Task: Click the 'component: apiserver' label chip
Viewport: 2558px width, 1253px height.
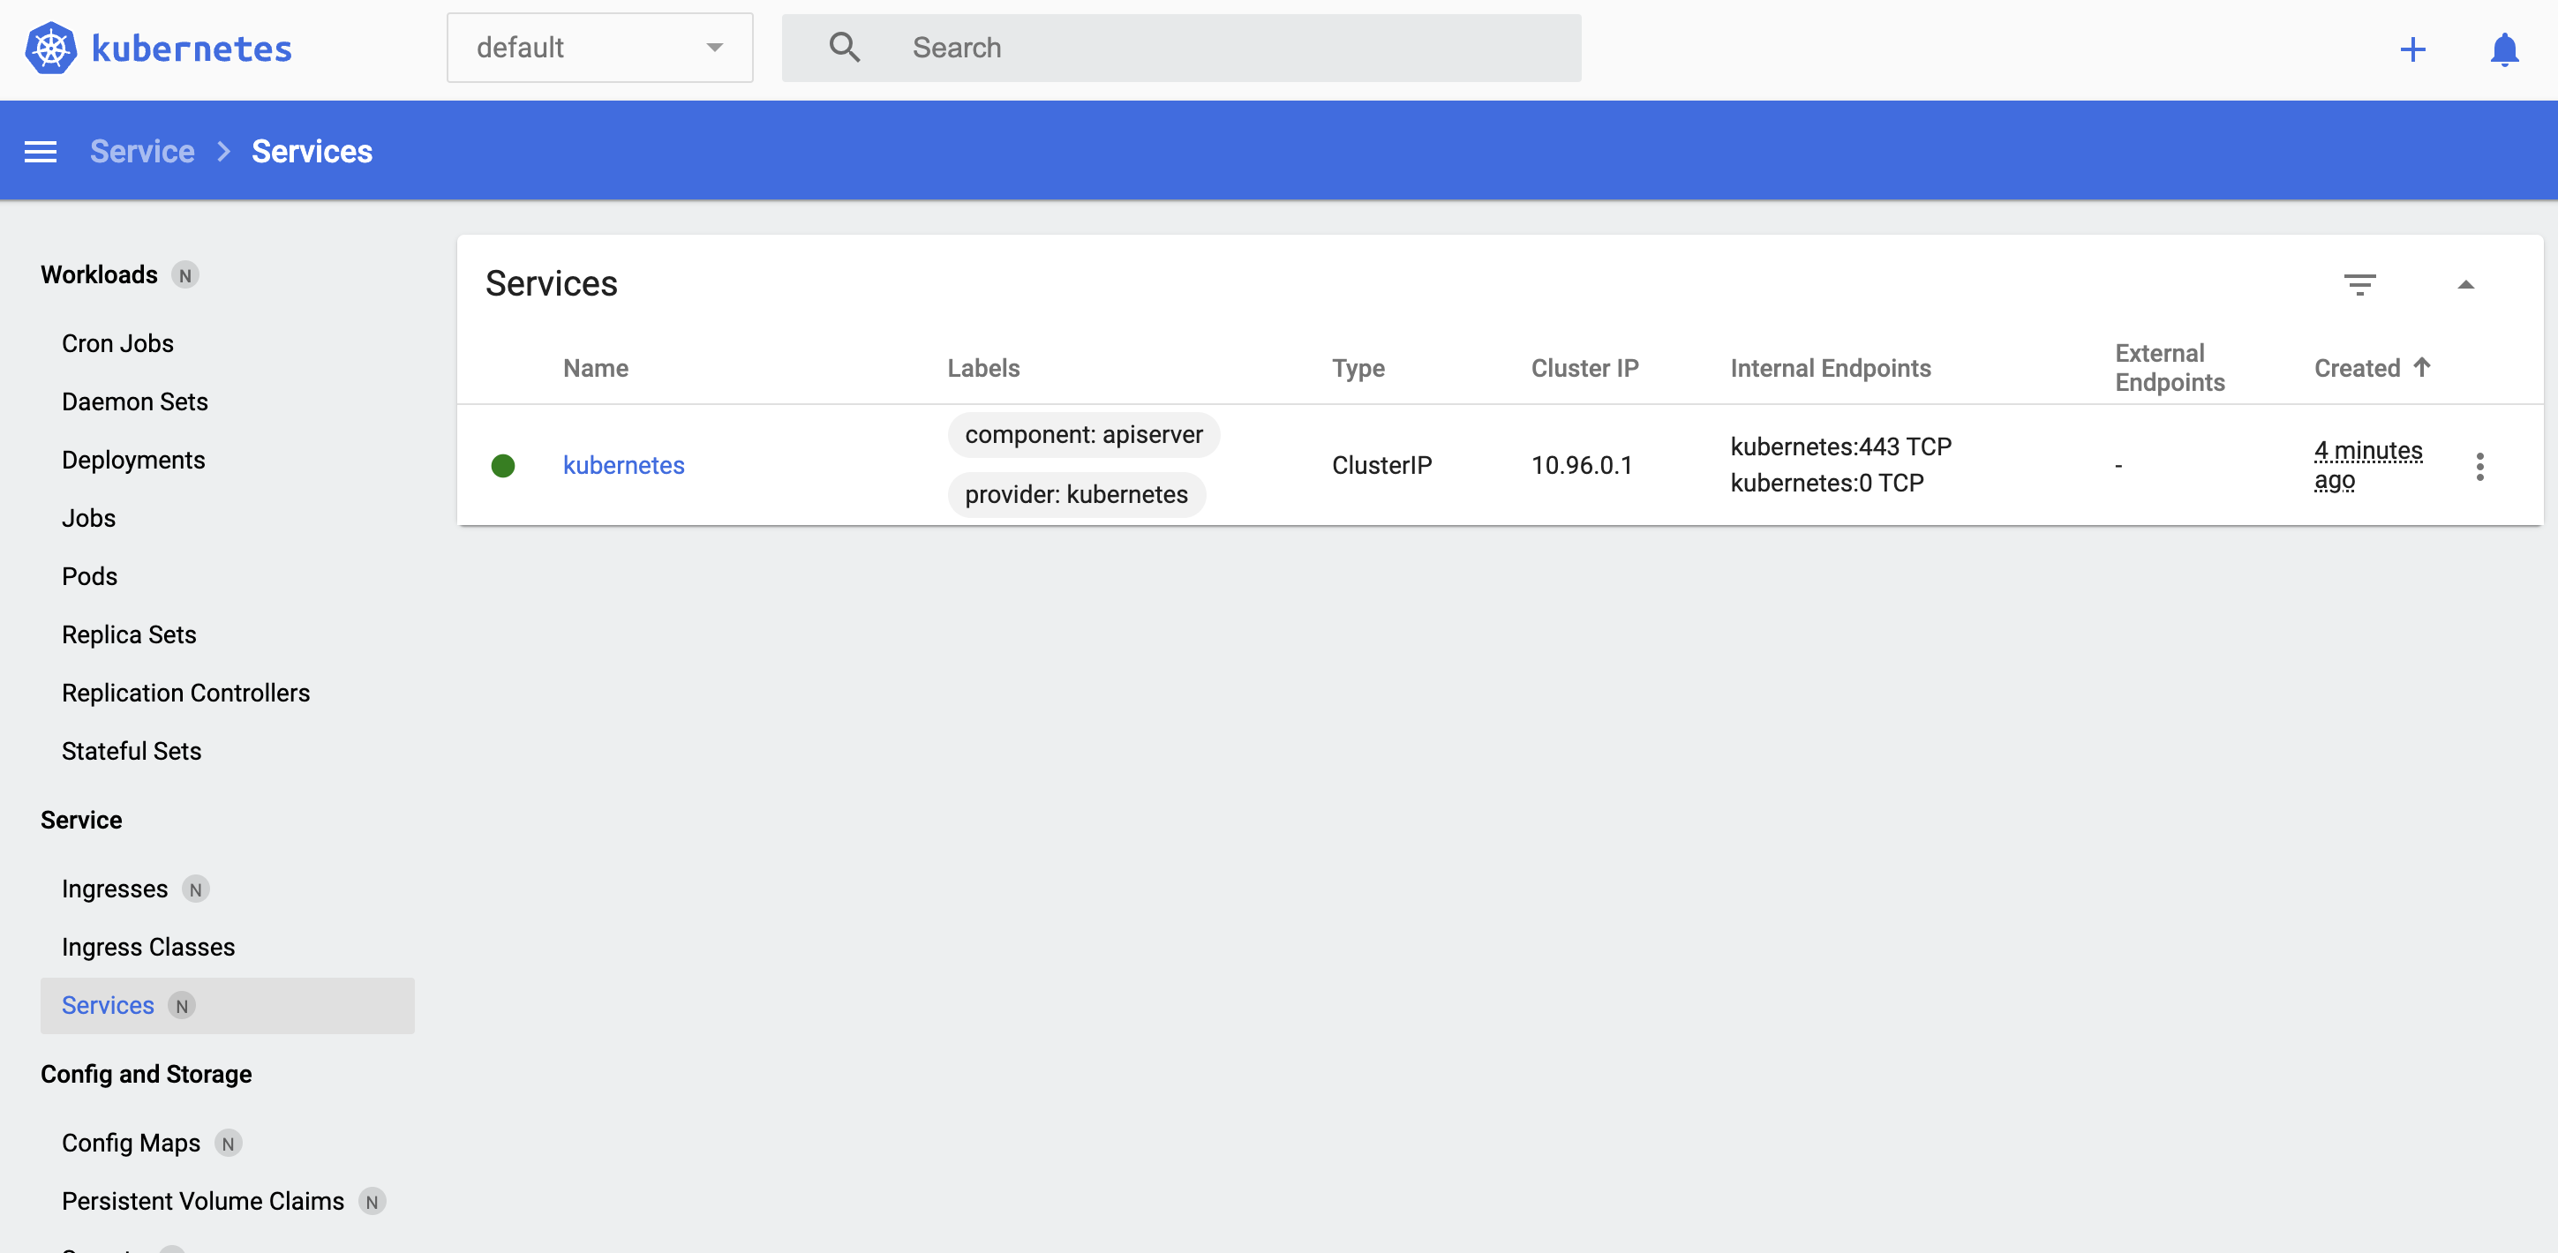Action: 1083,435
